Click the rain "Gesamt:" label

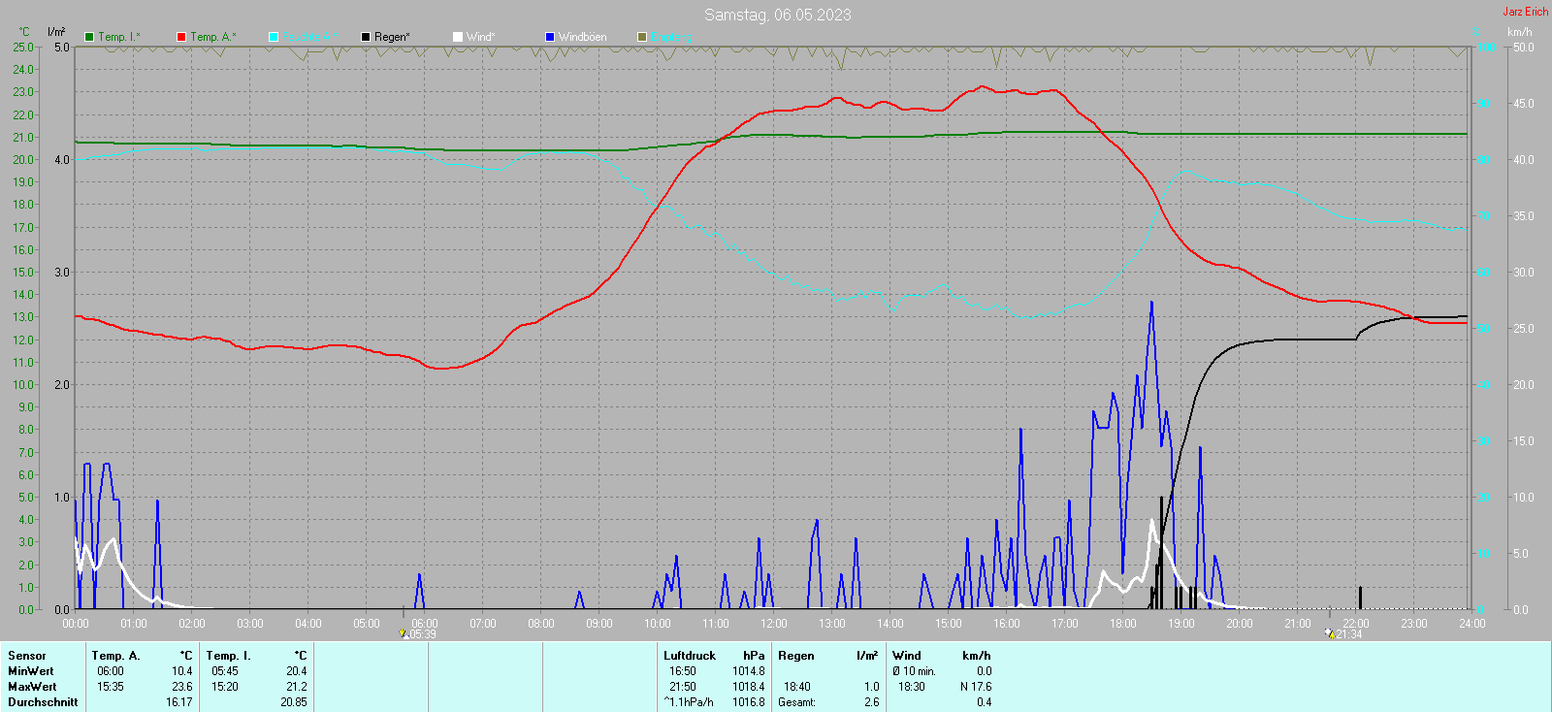(797, 702)
